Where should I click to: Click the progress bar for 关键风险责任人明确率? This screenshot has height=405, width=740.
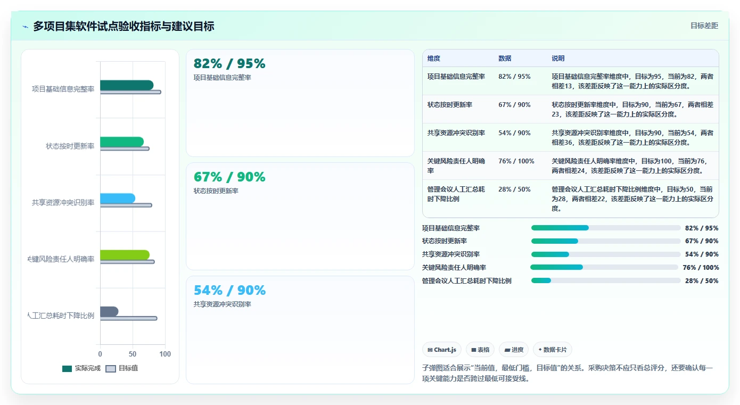pyautogui.click(x=604, y=267)
